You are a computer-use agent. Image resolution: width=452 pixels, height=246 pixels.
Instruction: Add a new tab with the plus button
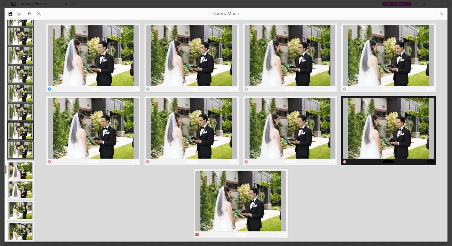click(x=73, y=4)
